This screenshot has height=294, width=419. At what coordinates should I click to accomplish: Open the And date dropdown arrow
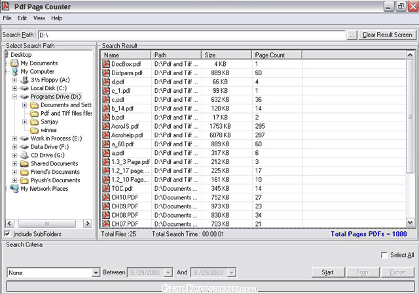(232, 272)
